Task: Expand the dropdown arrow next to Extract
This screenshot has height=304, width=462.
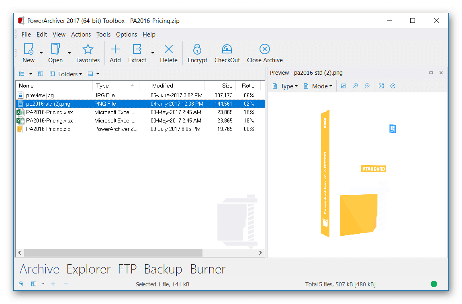Action: [153, 53]
